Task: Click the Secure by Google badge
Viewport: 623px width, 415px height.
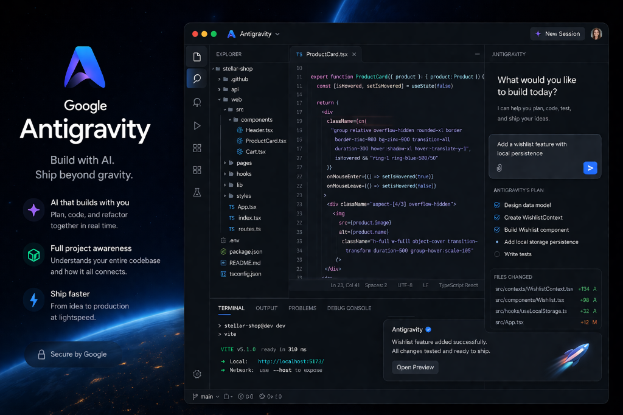Action: pyautogui.click(x=72, y=354)
